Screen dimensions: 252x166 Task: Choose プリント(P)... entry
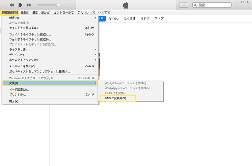pos(50,95)
